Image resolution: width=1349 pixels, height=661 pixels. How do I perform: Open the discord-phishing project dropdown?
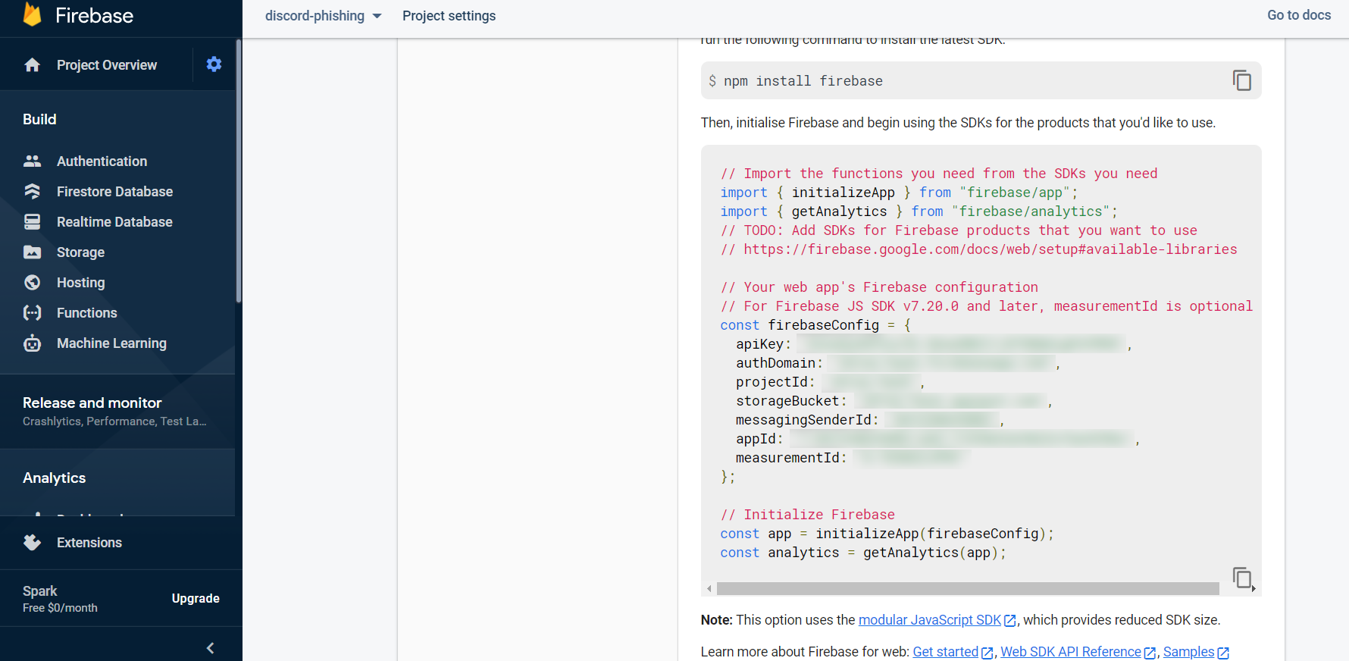323,16
